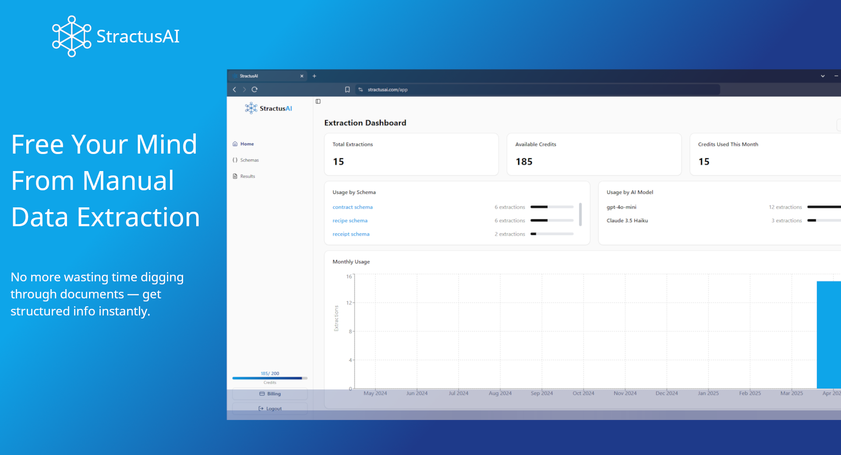Click the browser back arrow
841x455 pixels.
click(x=234, y=89)
